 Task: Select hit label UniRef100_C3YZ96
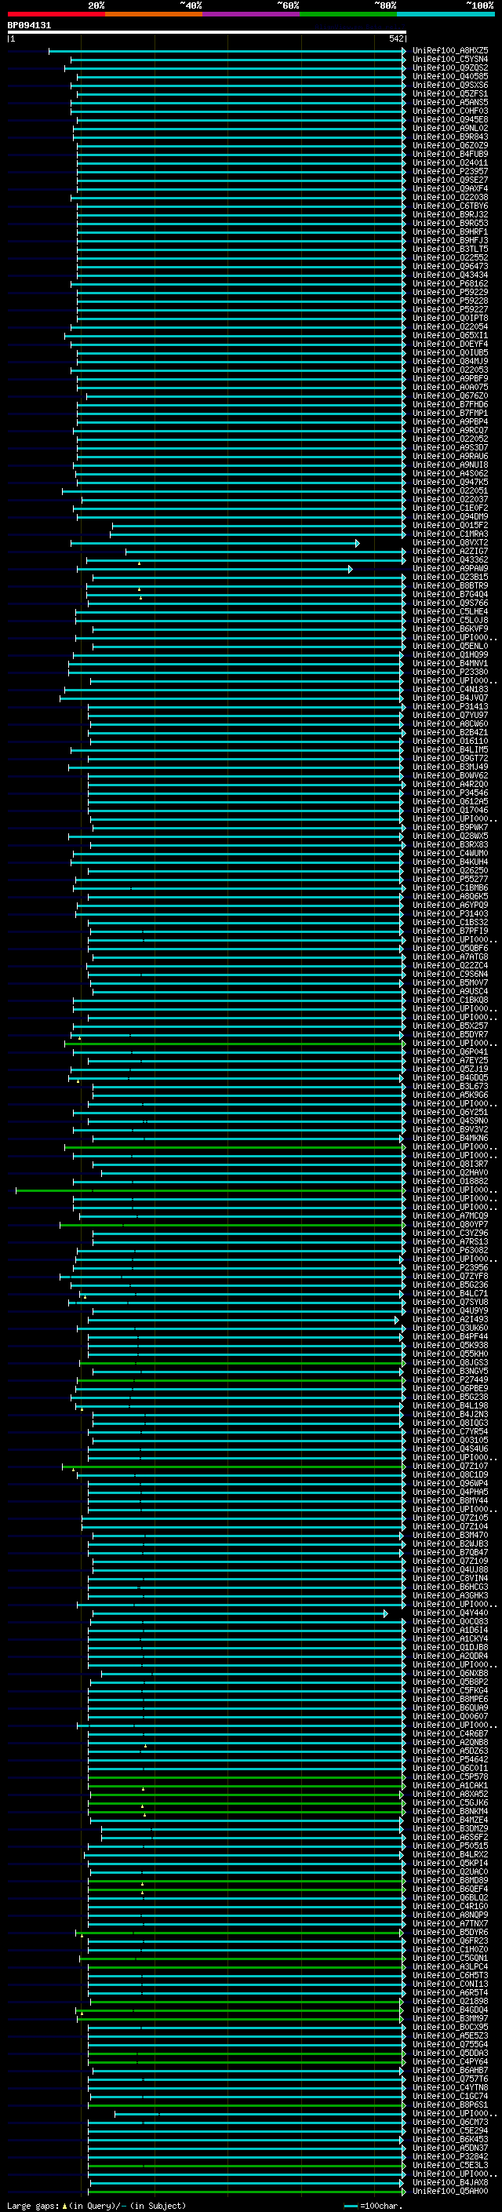tap(450, 1233)
